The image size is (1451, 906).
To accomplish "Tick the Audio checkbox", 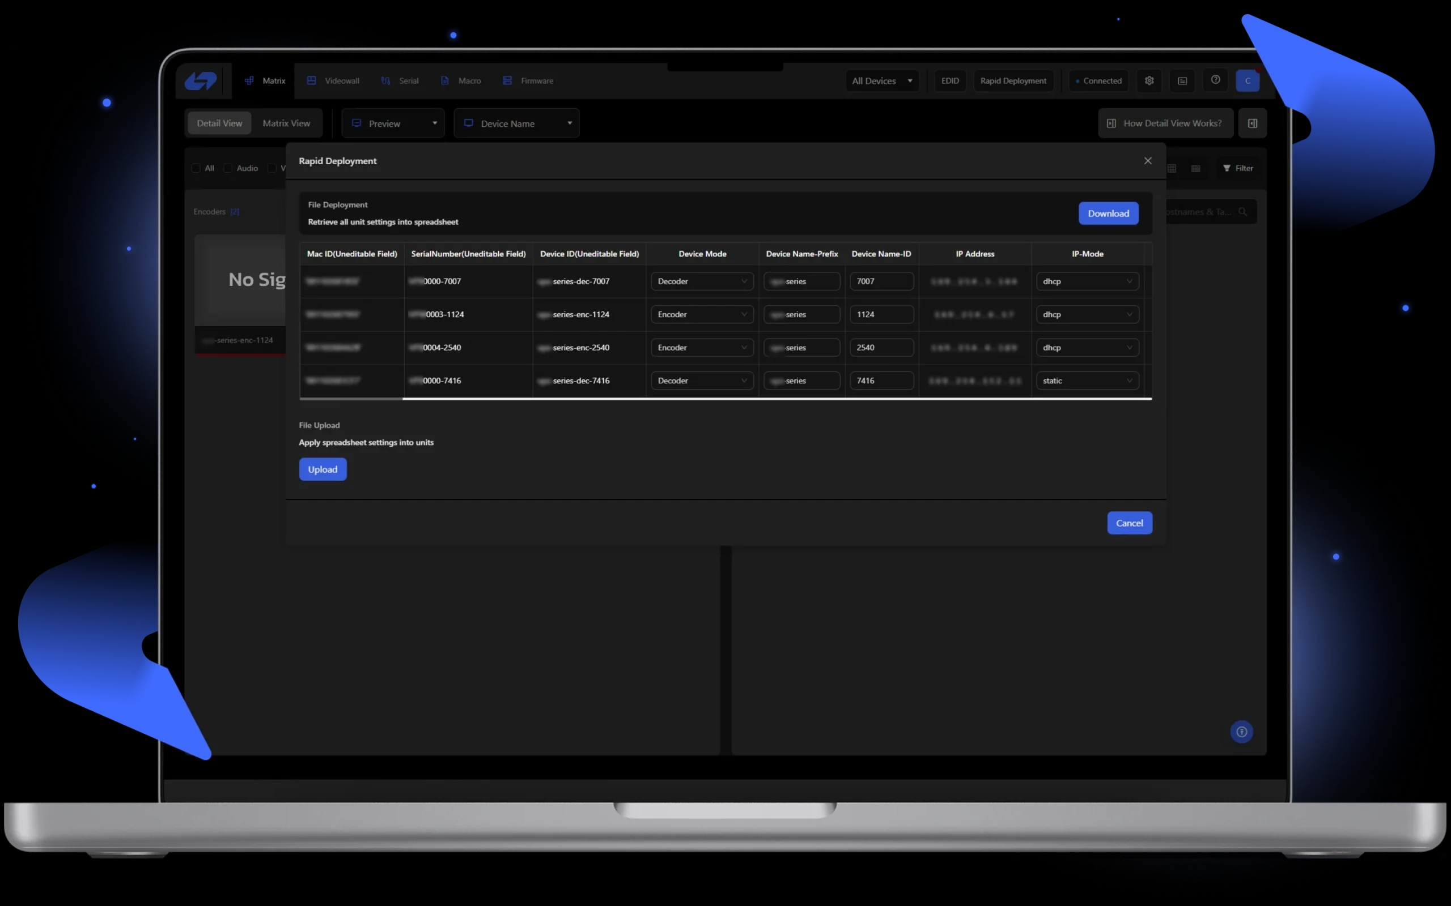I will click(228, 168).
